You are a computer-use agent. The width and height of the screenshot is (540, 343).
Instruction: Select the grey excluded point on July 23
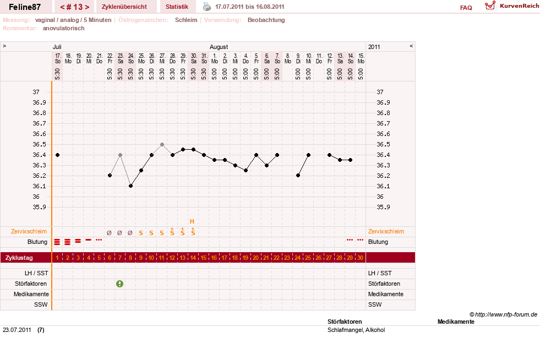tap(120, 155)
